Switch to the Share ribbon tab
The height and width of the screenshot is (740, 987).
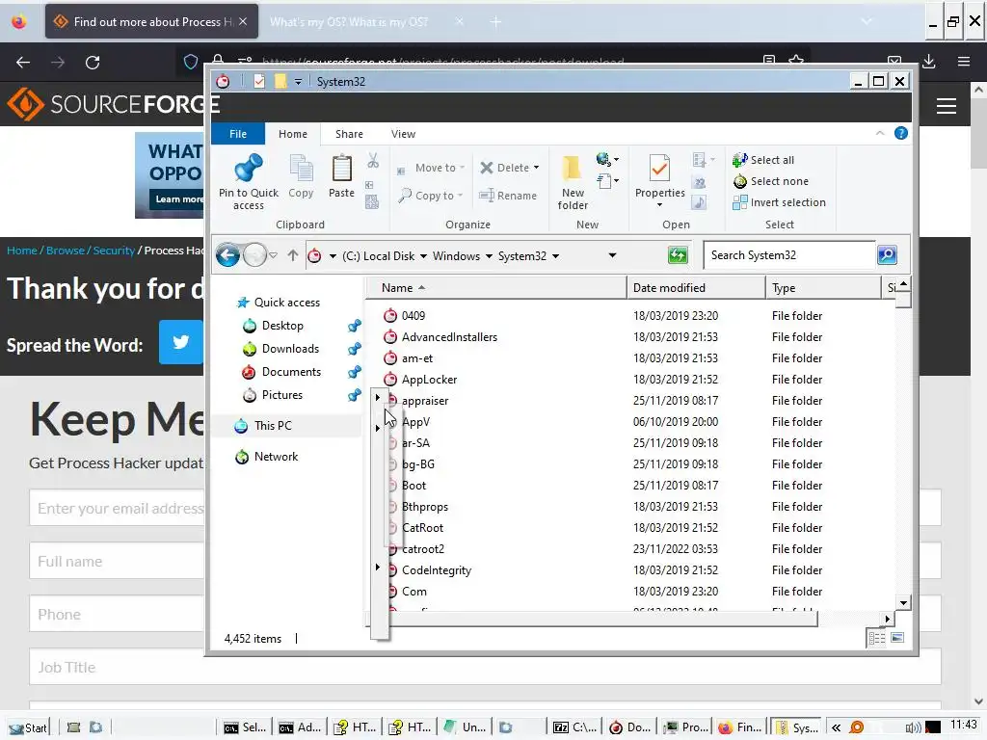tap(349, 134)
